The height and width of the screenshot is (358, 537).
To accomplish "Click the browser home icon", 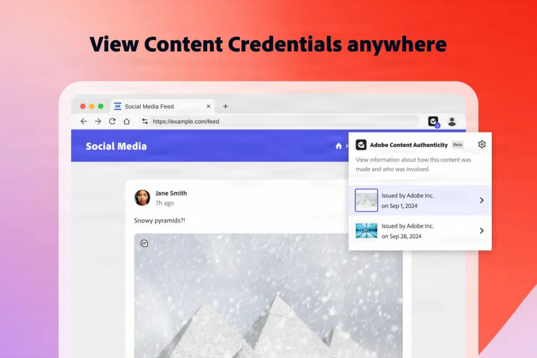I will 126,121.
